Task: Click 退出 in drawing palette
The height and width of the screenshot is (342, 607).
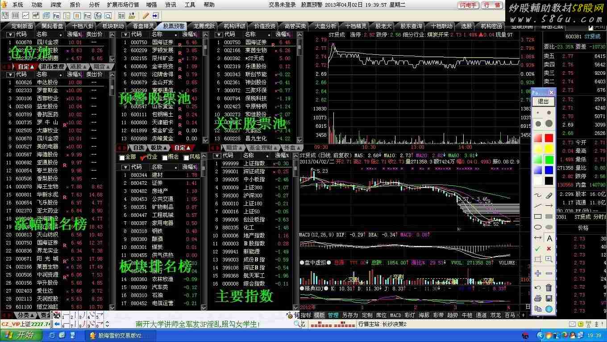Action: coord(544,102)
